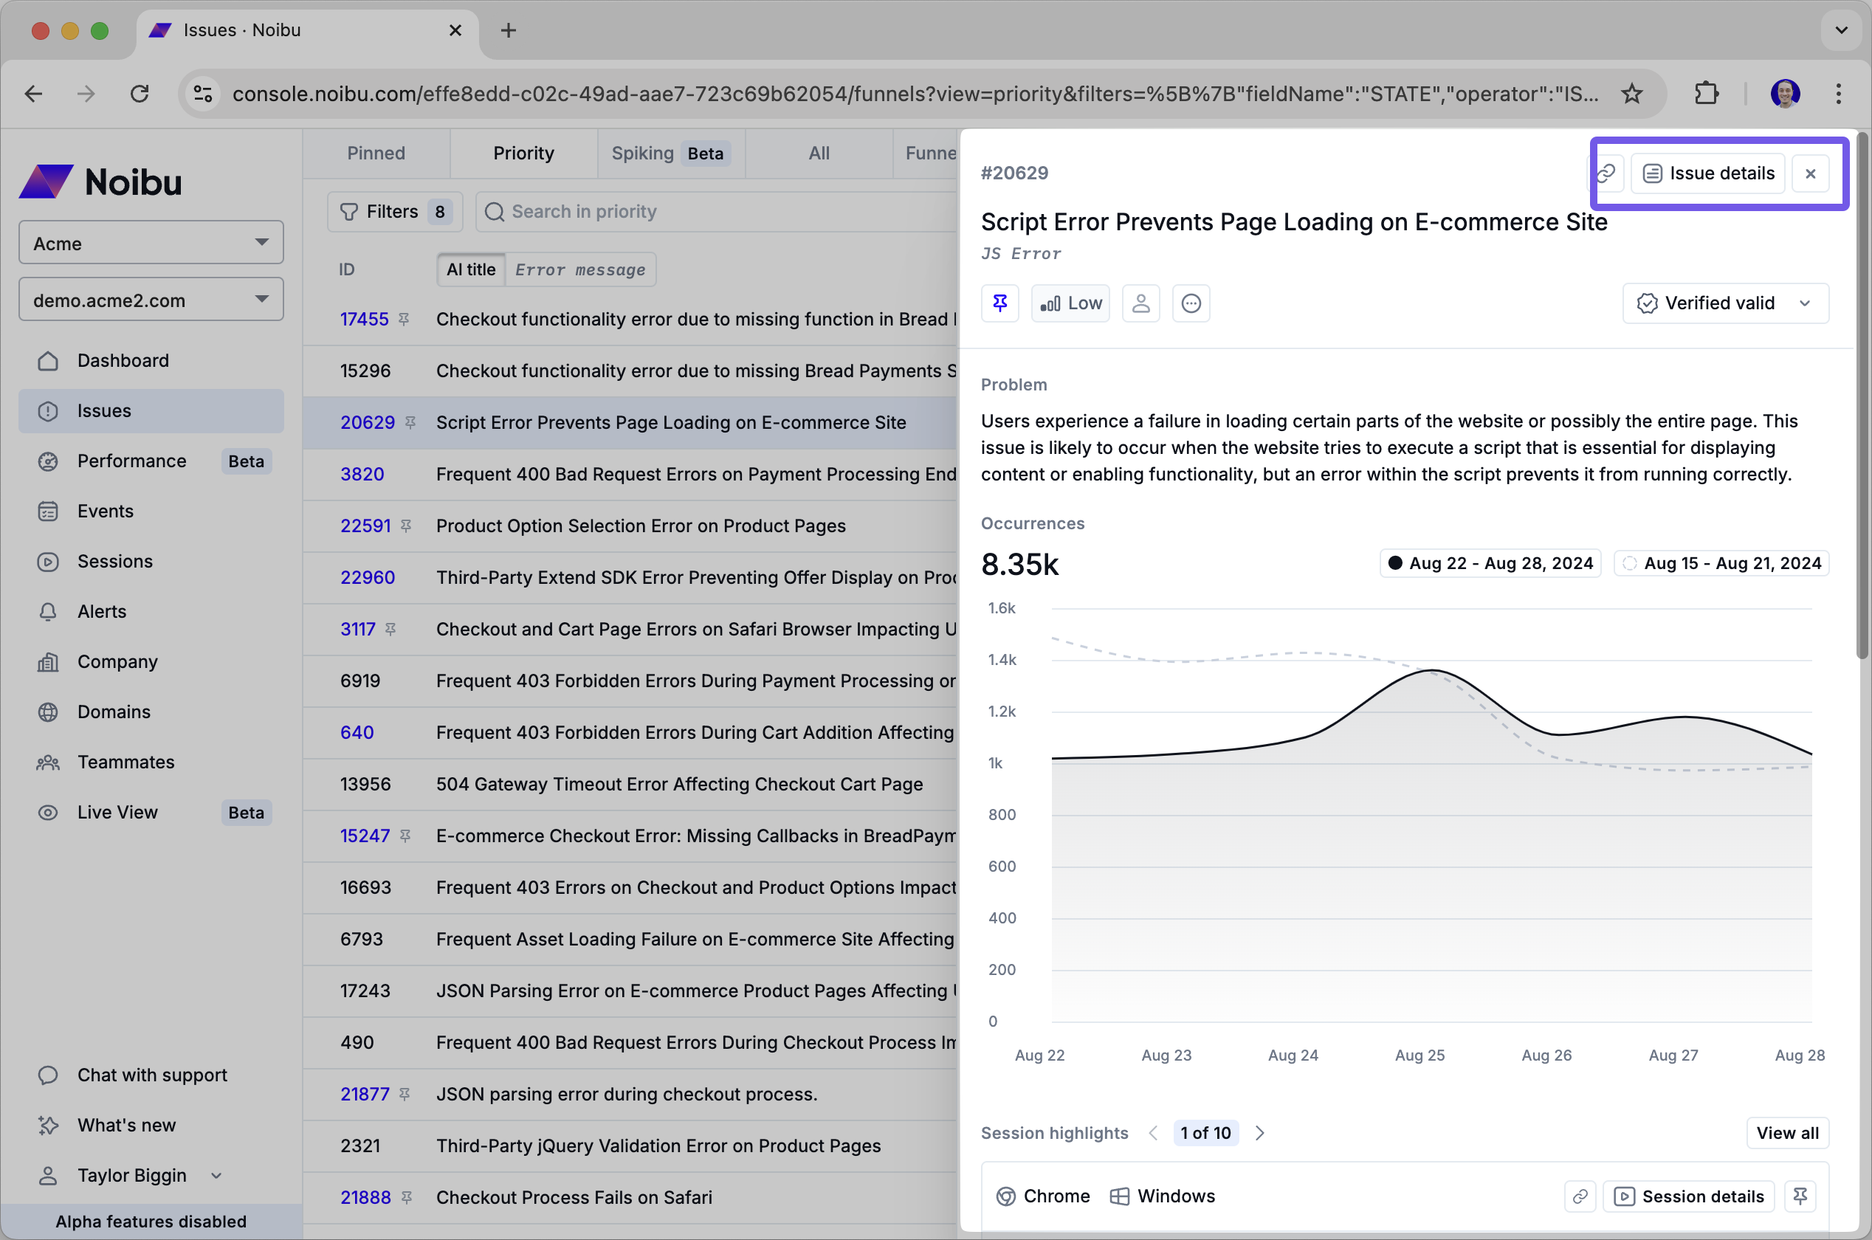1872x1240 pixels.
Task: Expand the Verified valid status dropdown
Action: pyautogui.click(x=1725, y=303)
